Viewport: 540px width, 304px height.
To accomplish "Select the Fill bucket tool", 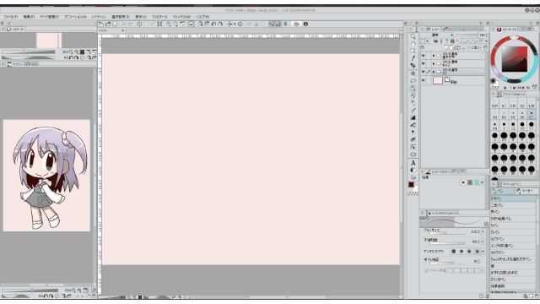I will pyautogui.click(x=413, y=125).
